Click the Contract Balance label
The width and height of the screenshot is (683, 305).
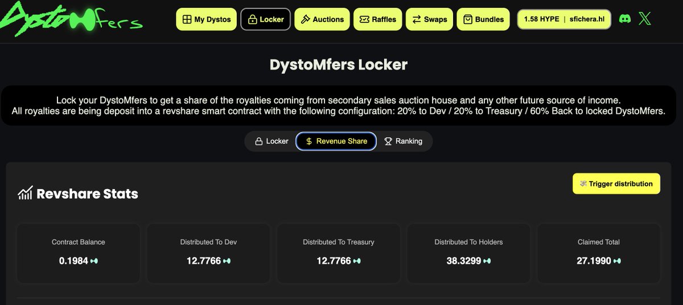pos(79,242)
